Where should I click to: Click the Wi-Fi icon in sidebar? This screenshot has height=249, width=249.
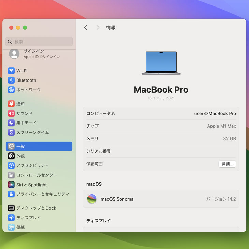pyautogui.click(x=11, y=71)
